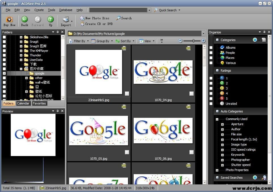The height and width of the screenshot is (192, 273).
Task: Check the Places category checkbox
Action: point(211,58)
